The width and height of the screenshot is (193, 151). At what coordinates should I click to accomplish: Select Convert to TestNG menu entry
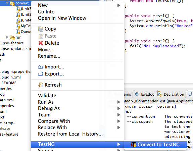(155, 145)
